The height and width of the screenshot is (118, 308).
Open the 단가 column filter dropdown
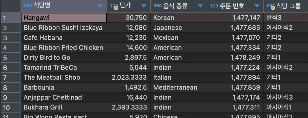[x=144, y=6]
